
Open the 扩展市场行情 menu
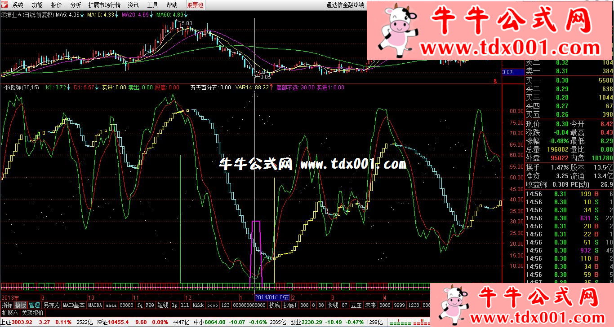(x=105, y=5)
